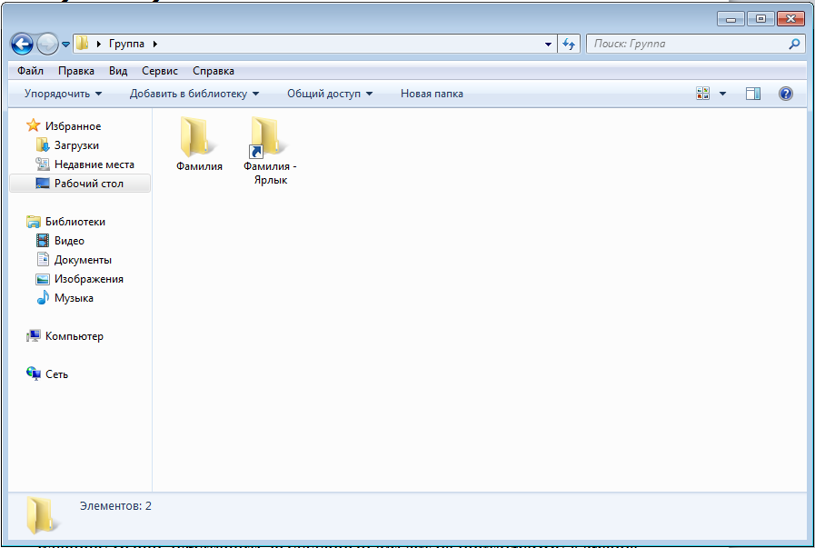Select the Фамилия folder
Image resolution: width=815 pixels, height=548 pixels.
pos(199,144)
